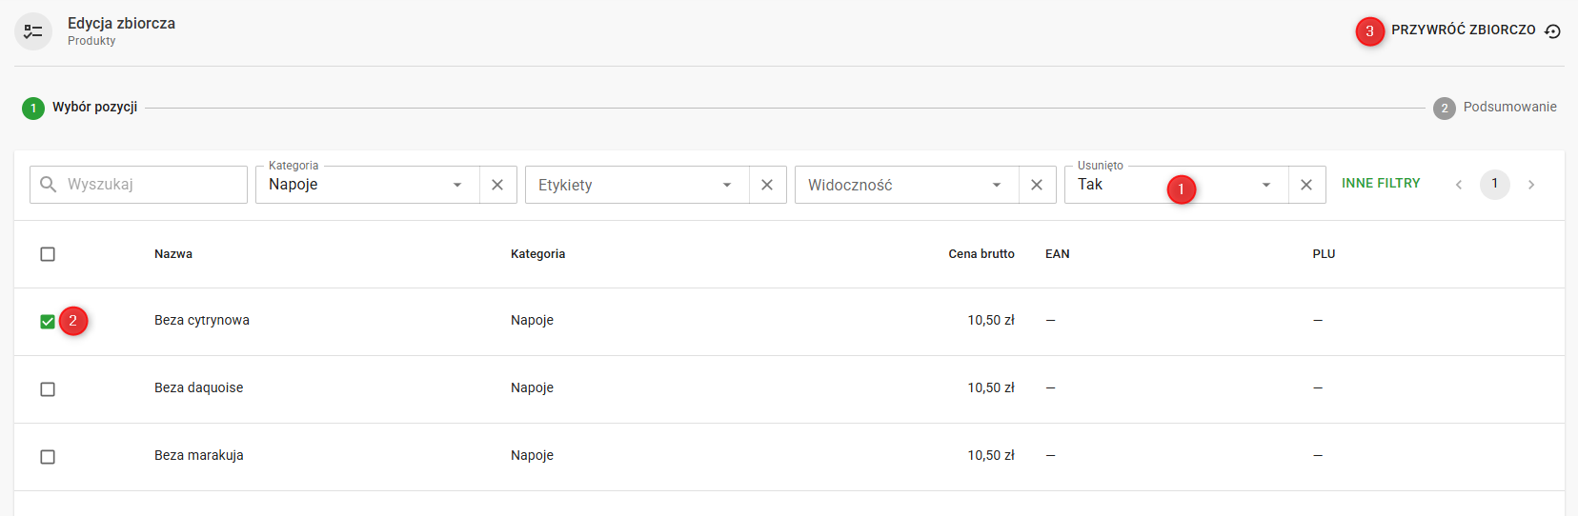1578x516 pixels.
Task: Open INNE FILTRY link
Action: click(1381, 183)
